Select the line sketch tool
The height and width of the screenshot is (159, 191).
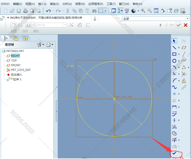point(174,48)
